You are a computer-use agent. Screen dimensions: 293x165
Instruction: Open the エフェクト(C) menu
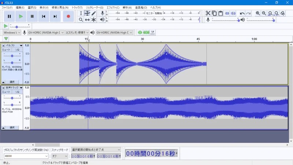(113, 7)
